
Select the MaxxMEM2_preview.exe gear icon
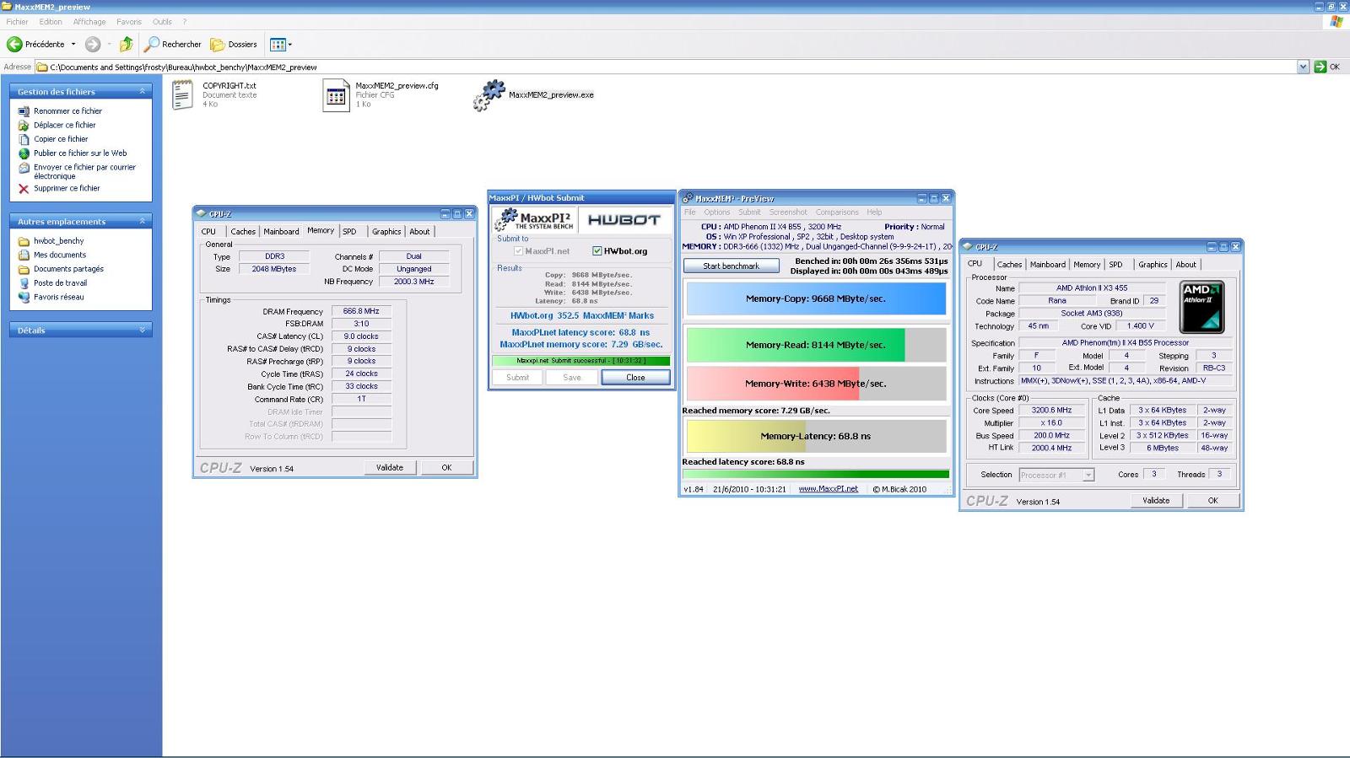click(489, 95)
